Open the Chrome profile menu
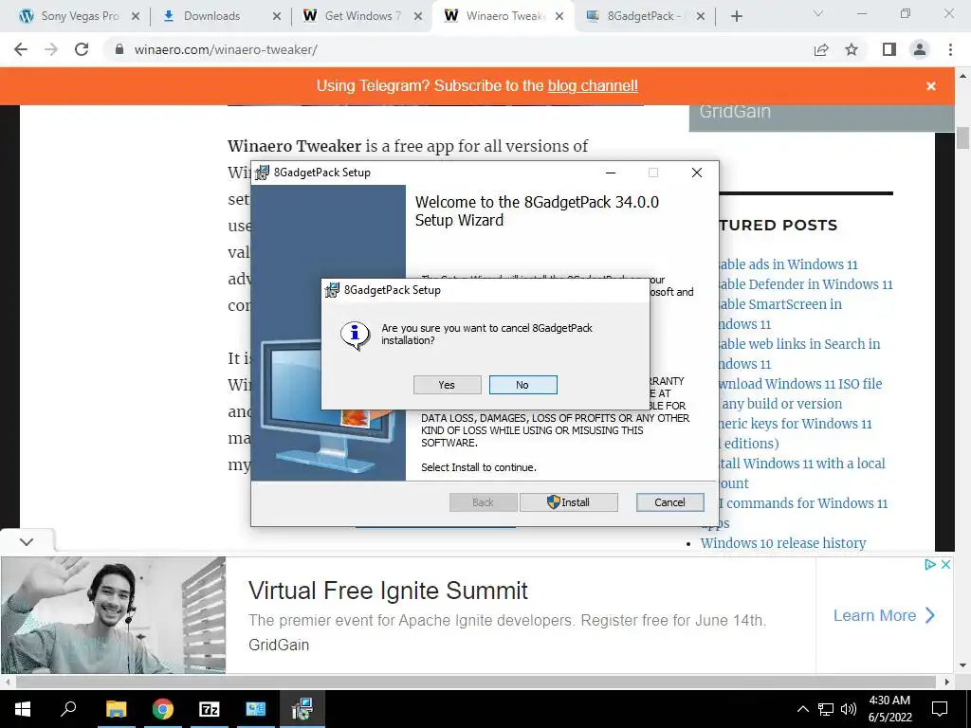971x728 pixels. 920,49
